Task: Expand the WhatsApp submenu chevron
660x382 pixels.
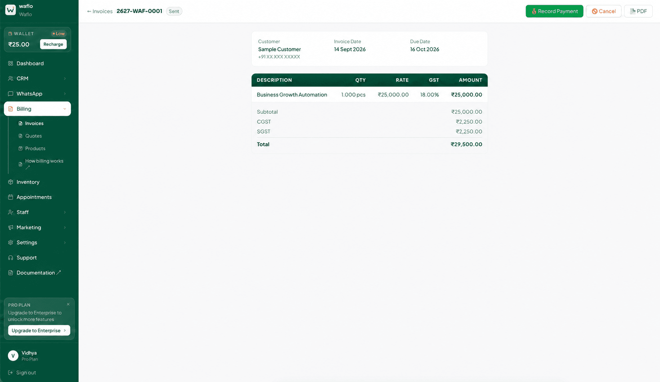Action: coord(65,94)
